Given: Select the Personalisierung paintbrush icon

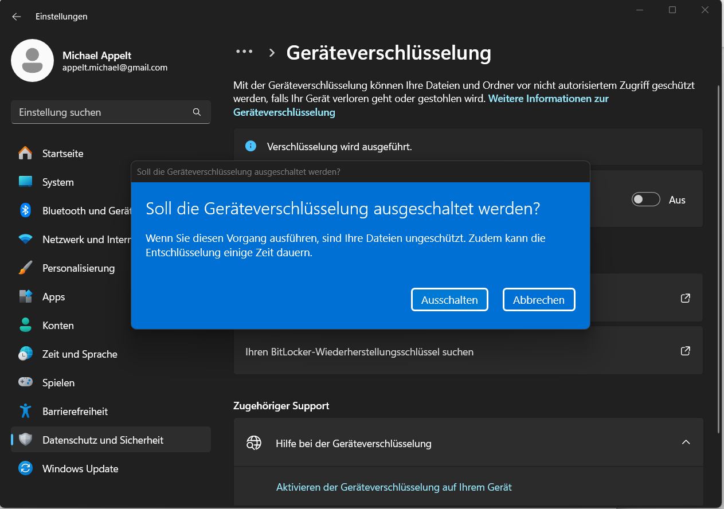Looking at the screenshot, I should tap(25, 268).
